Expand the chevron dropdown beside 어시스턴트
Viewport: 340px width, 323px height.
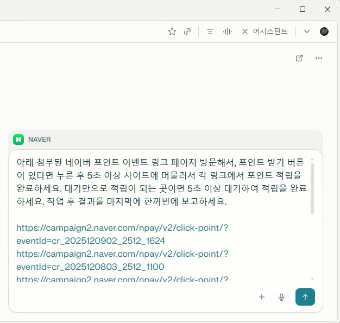[x=307, y=31]
